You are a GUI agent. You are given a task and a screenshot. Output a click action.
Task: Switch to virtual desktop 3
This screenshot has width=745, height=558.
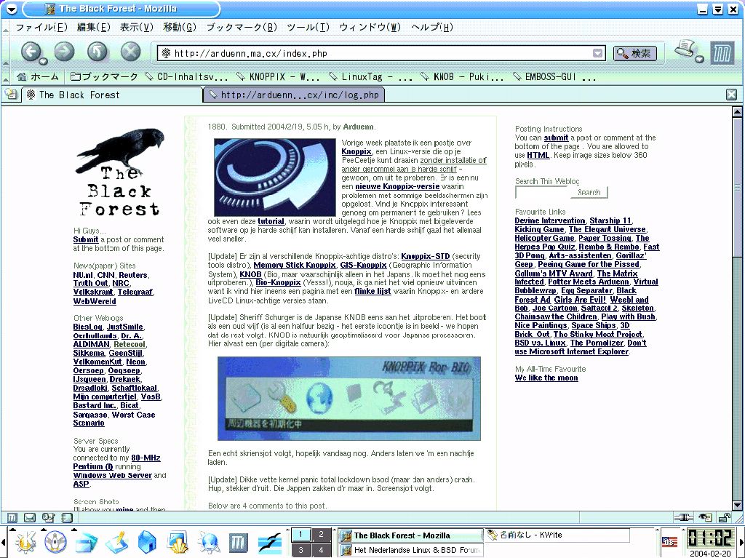pos(300,550)
